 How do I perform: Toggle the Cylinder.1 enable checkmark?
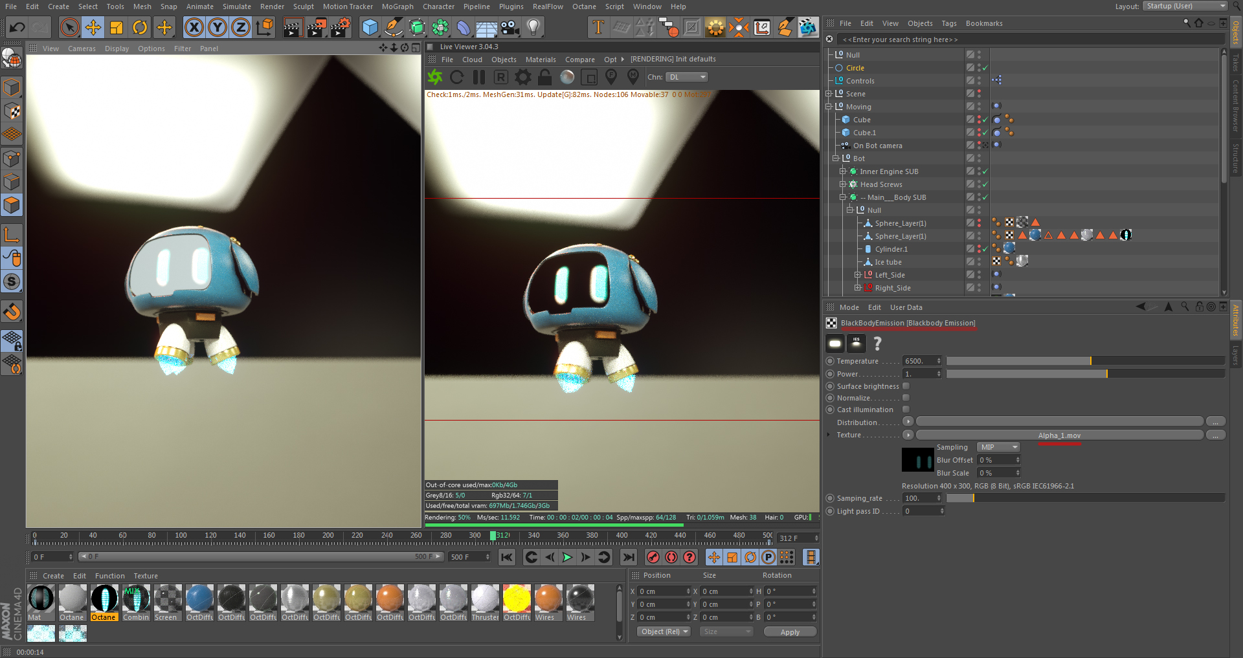tap(985, 249)
